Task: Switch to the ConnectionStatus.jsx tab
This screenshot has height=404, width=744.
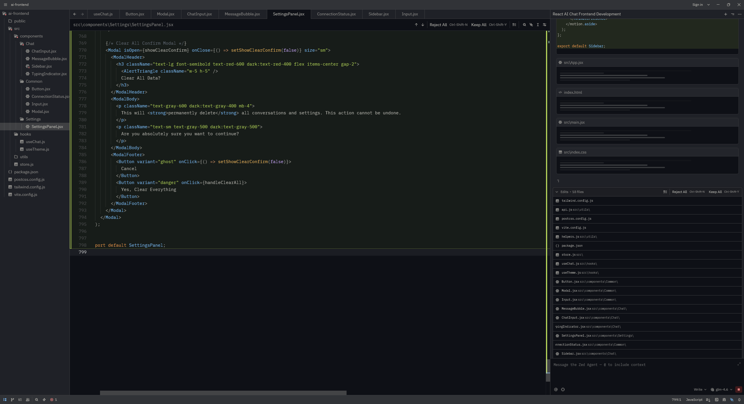Action: [x=336, y=14]
